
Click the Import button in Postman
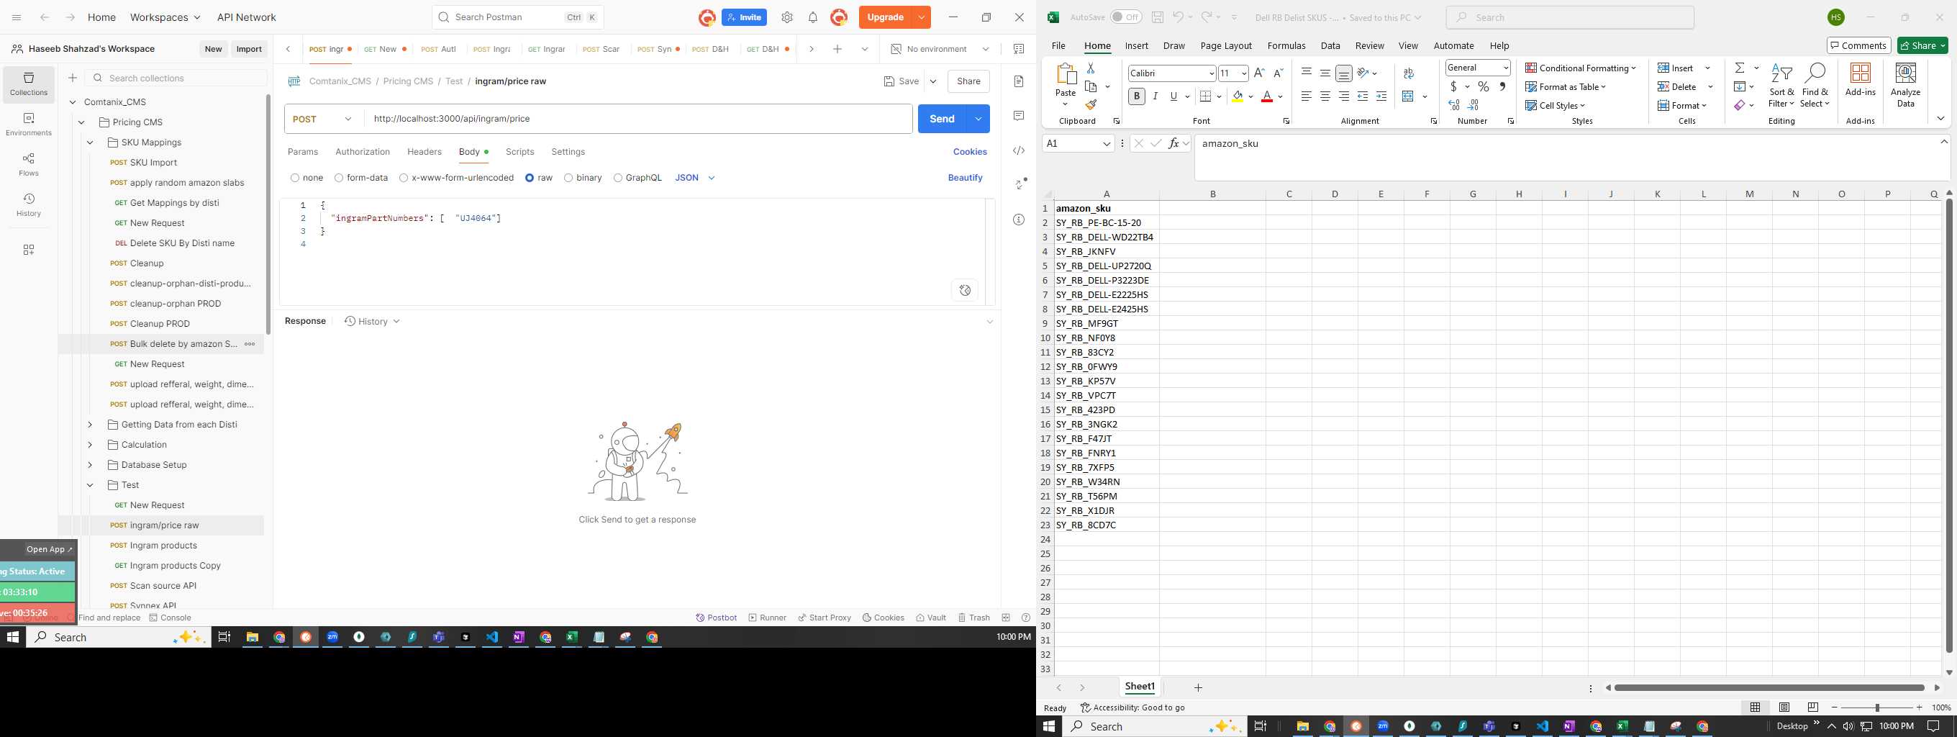tap(249, 49)
